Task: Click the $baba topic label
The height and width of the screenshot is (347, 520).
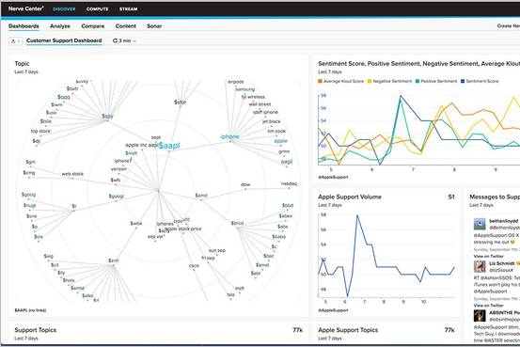Action: (x=278, y=237)
